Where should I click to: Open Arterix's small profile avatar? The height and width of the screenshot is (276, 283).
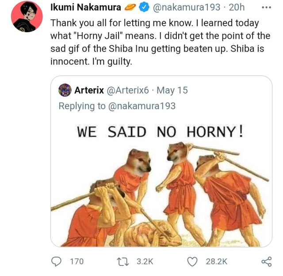pos(65,90)
